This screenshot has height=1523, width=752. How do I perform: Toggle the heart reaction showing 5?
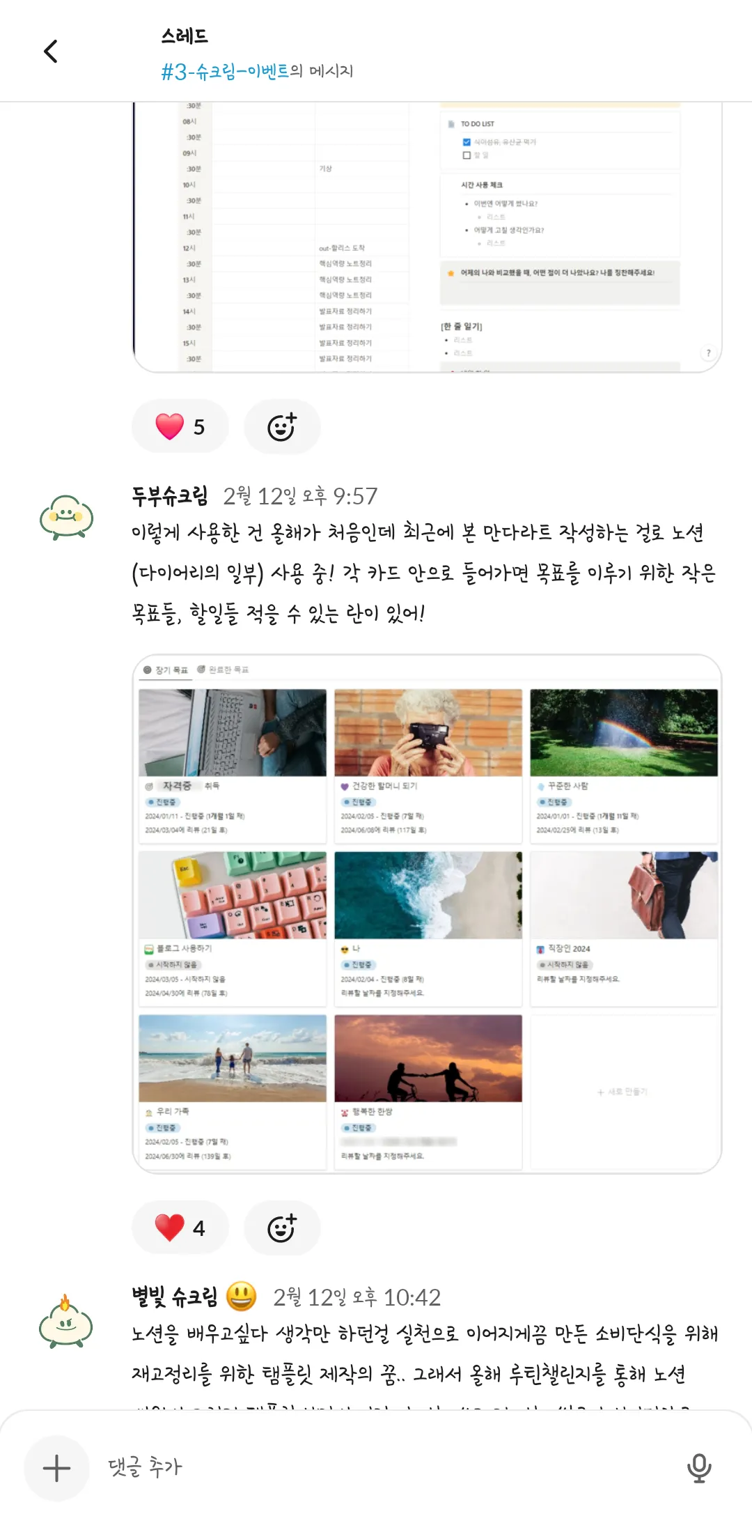pyautogui.click(x=180, y=426)
